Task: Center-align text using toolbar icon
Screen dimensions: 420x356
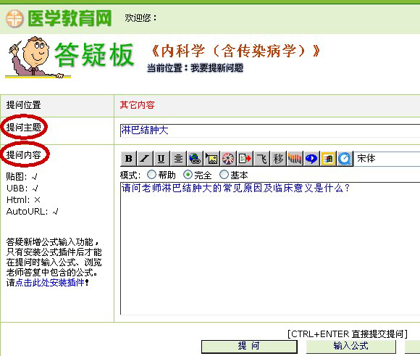Action: [178, 159]
